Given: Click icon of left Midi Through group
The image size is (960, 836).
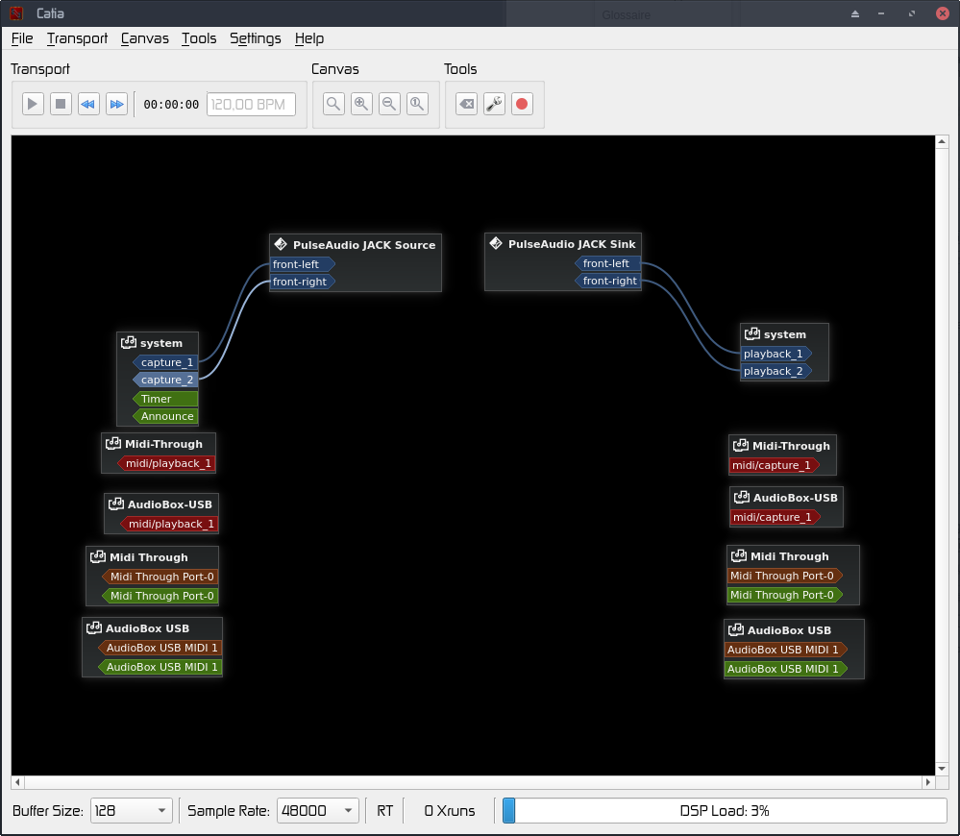Looking at the screenshot, I should pyautogui.click(x=98, y=556).
